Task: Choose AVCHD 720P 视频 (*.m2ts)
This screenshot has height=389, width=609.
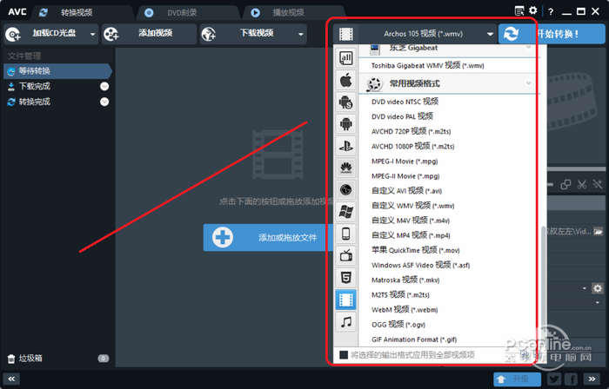Action: (x=411, y=131)
